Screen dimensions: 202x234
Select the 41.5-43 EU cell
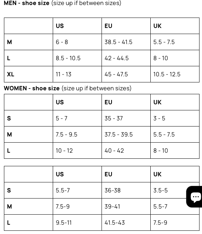126,223
